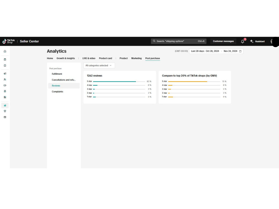279x209 pixels.
Task: Click the 4 star label in reviews card
Action: 90,85
